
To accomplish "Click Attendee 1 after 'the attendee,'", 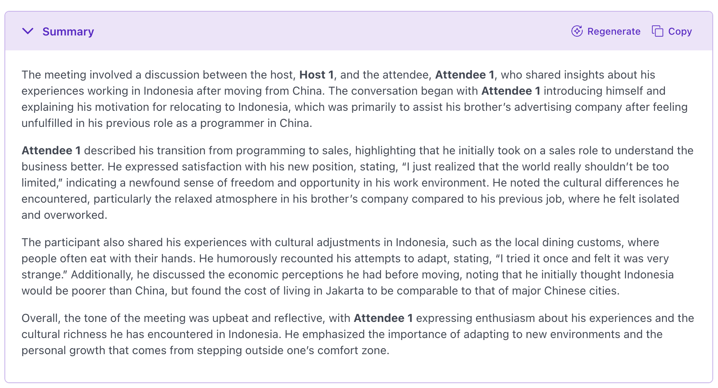I will click(x=465, y=75).
